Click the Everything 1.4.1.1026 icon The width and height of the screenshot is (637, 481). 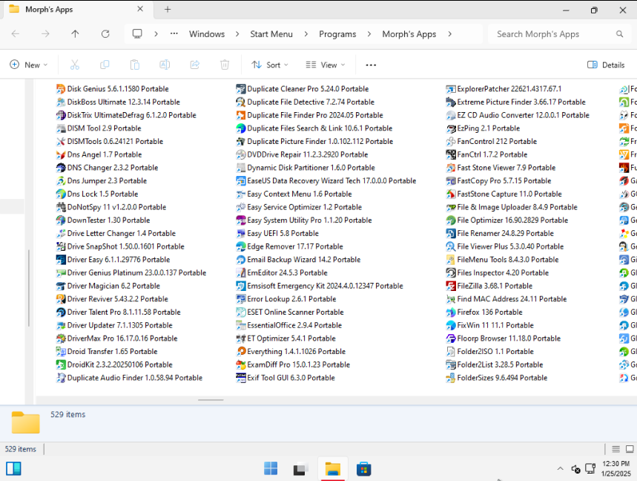tap(240, 352)
